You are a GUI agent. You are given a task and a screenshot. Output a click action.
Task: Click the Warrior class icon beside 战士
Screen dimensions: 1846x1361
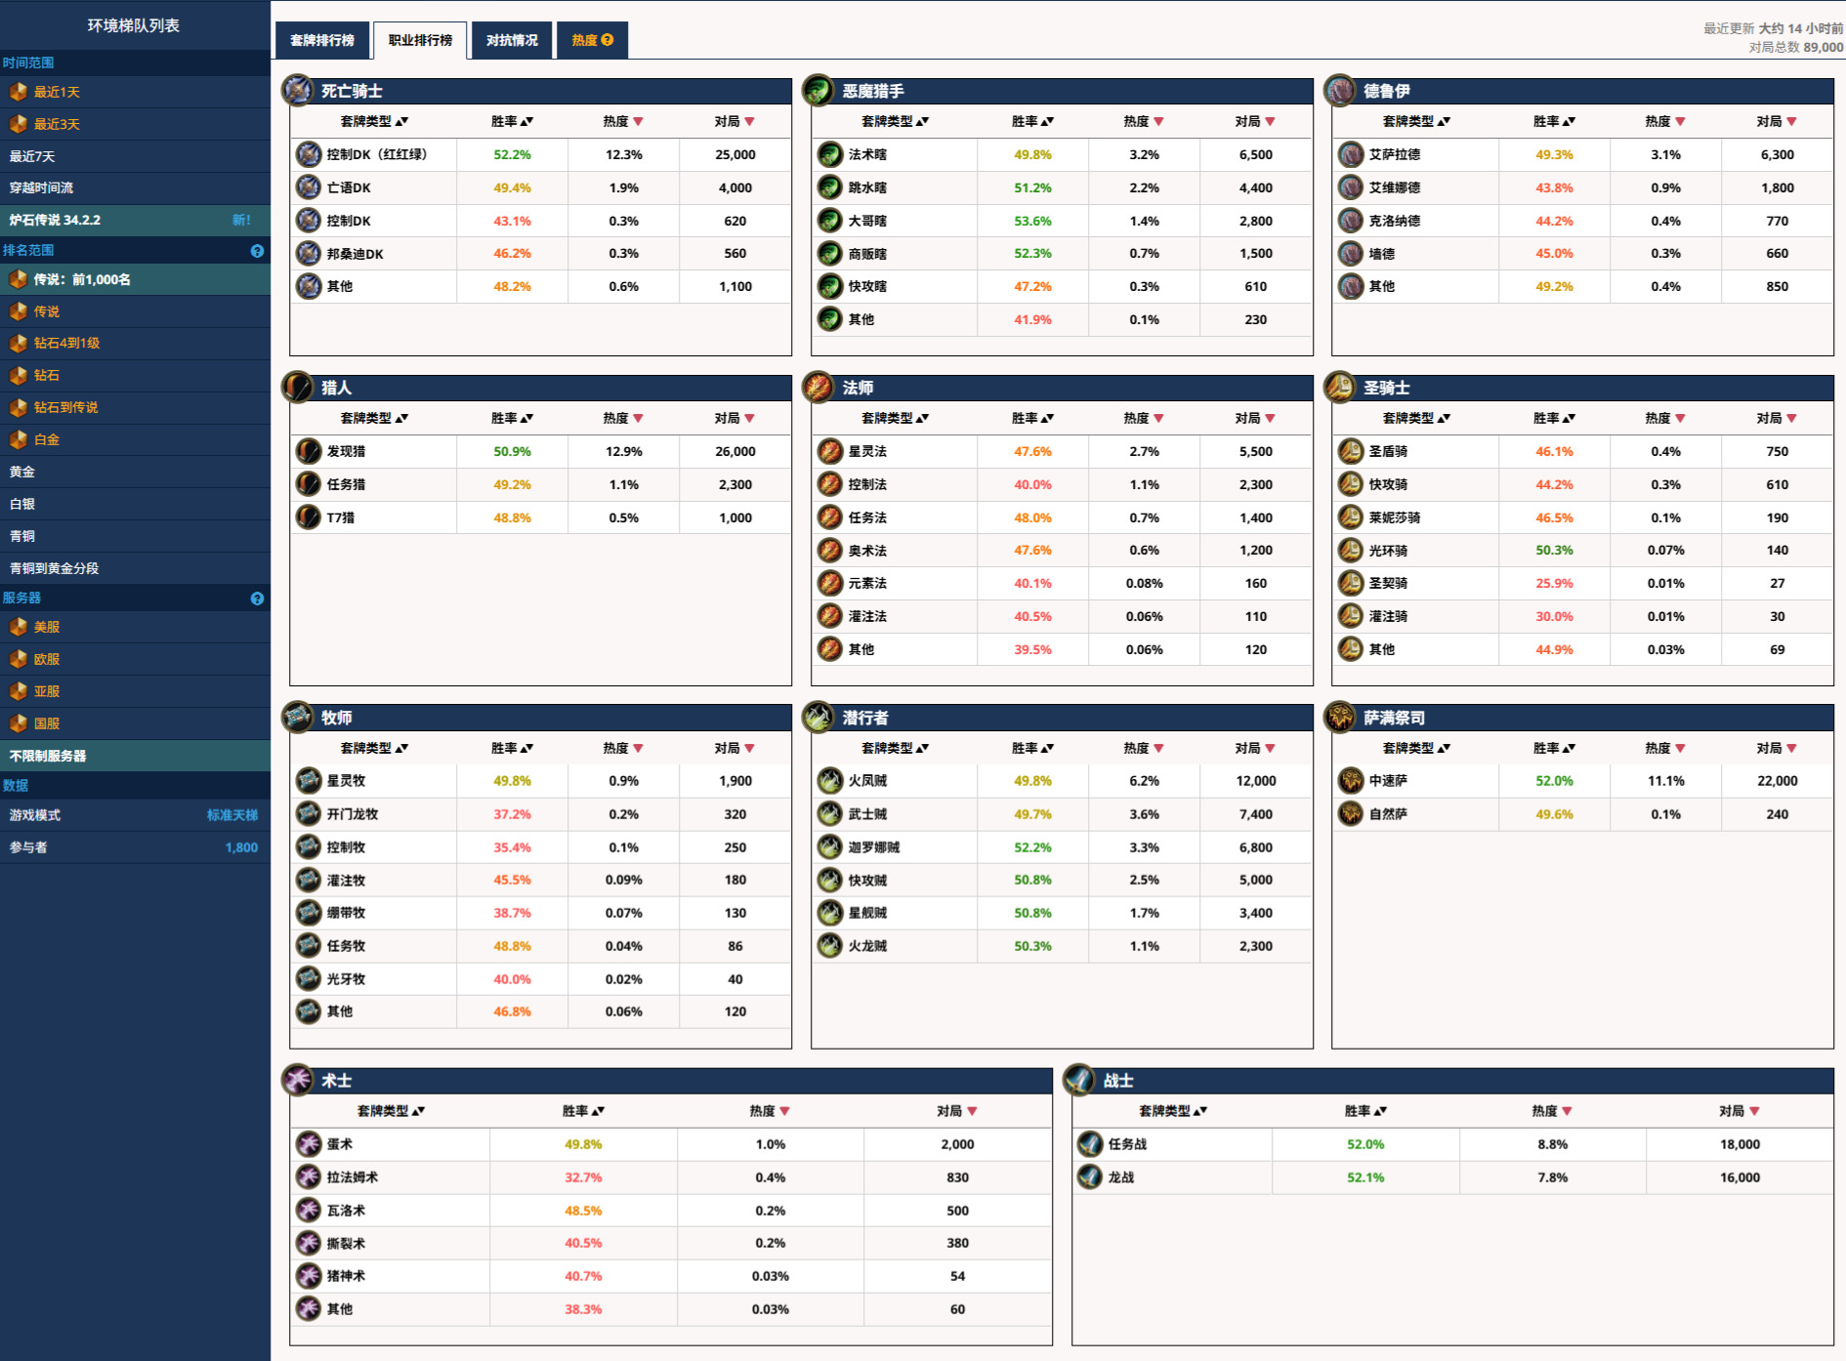click(x=1078, y=1081)
